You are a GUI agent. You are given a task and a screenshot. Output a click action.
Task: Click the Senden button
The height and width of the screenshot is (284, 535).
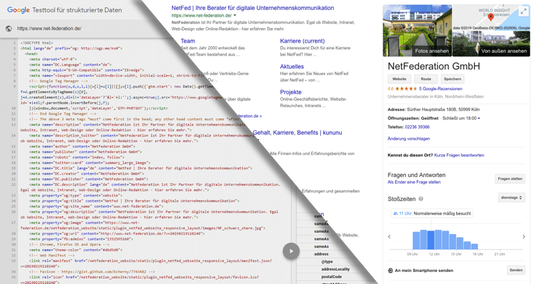tap(516, 270)
